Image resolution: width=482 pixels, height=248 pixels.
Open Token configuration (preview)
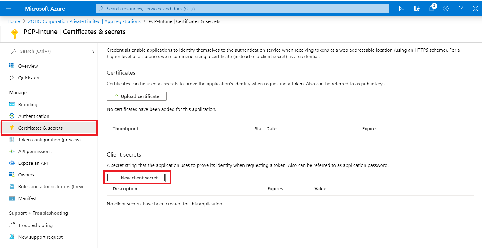point(49,140)
